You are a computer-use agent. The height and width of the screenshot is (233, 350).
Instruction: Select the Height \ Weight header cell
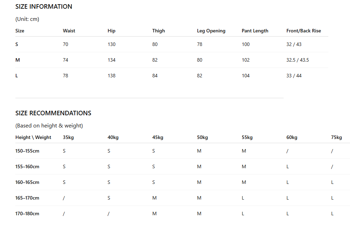tap(33, 137)
